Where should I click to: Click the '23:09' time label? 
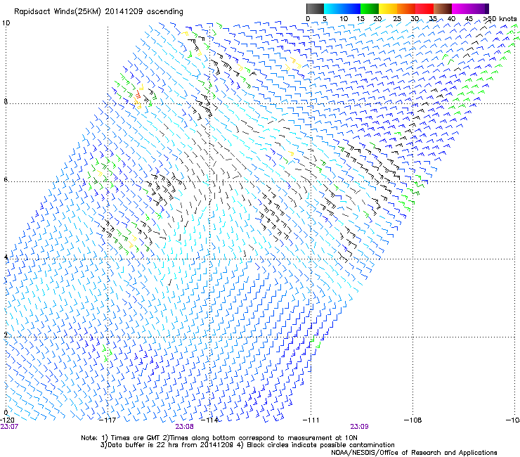(360, 427)
